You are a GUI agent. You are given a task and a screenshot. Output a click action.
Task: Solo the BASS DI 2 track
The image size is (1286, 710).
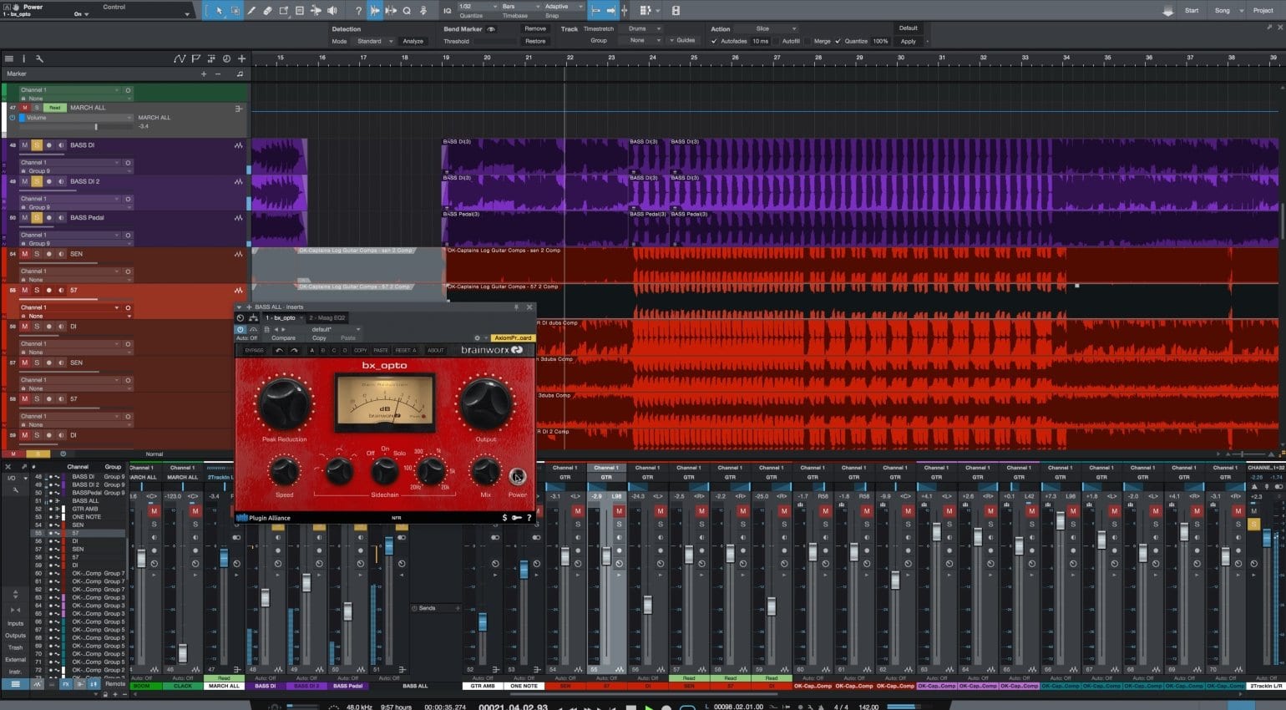click(x=37, y=181)
